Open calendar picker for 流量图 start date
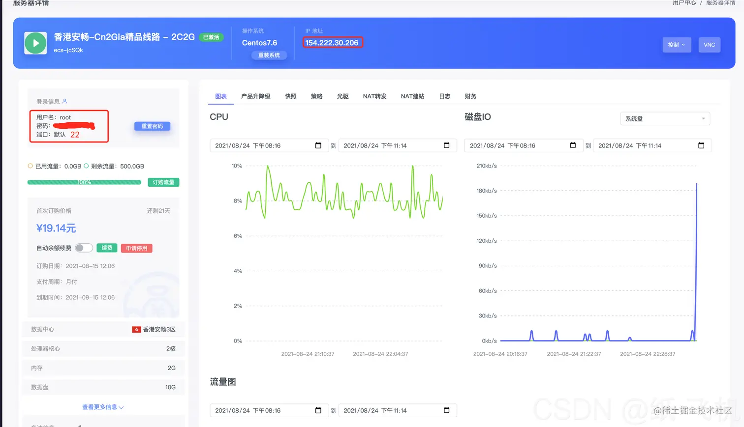Viewport: 744px width, 427px height. pos(318,410)
